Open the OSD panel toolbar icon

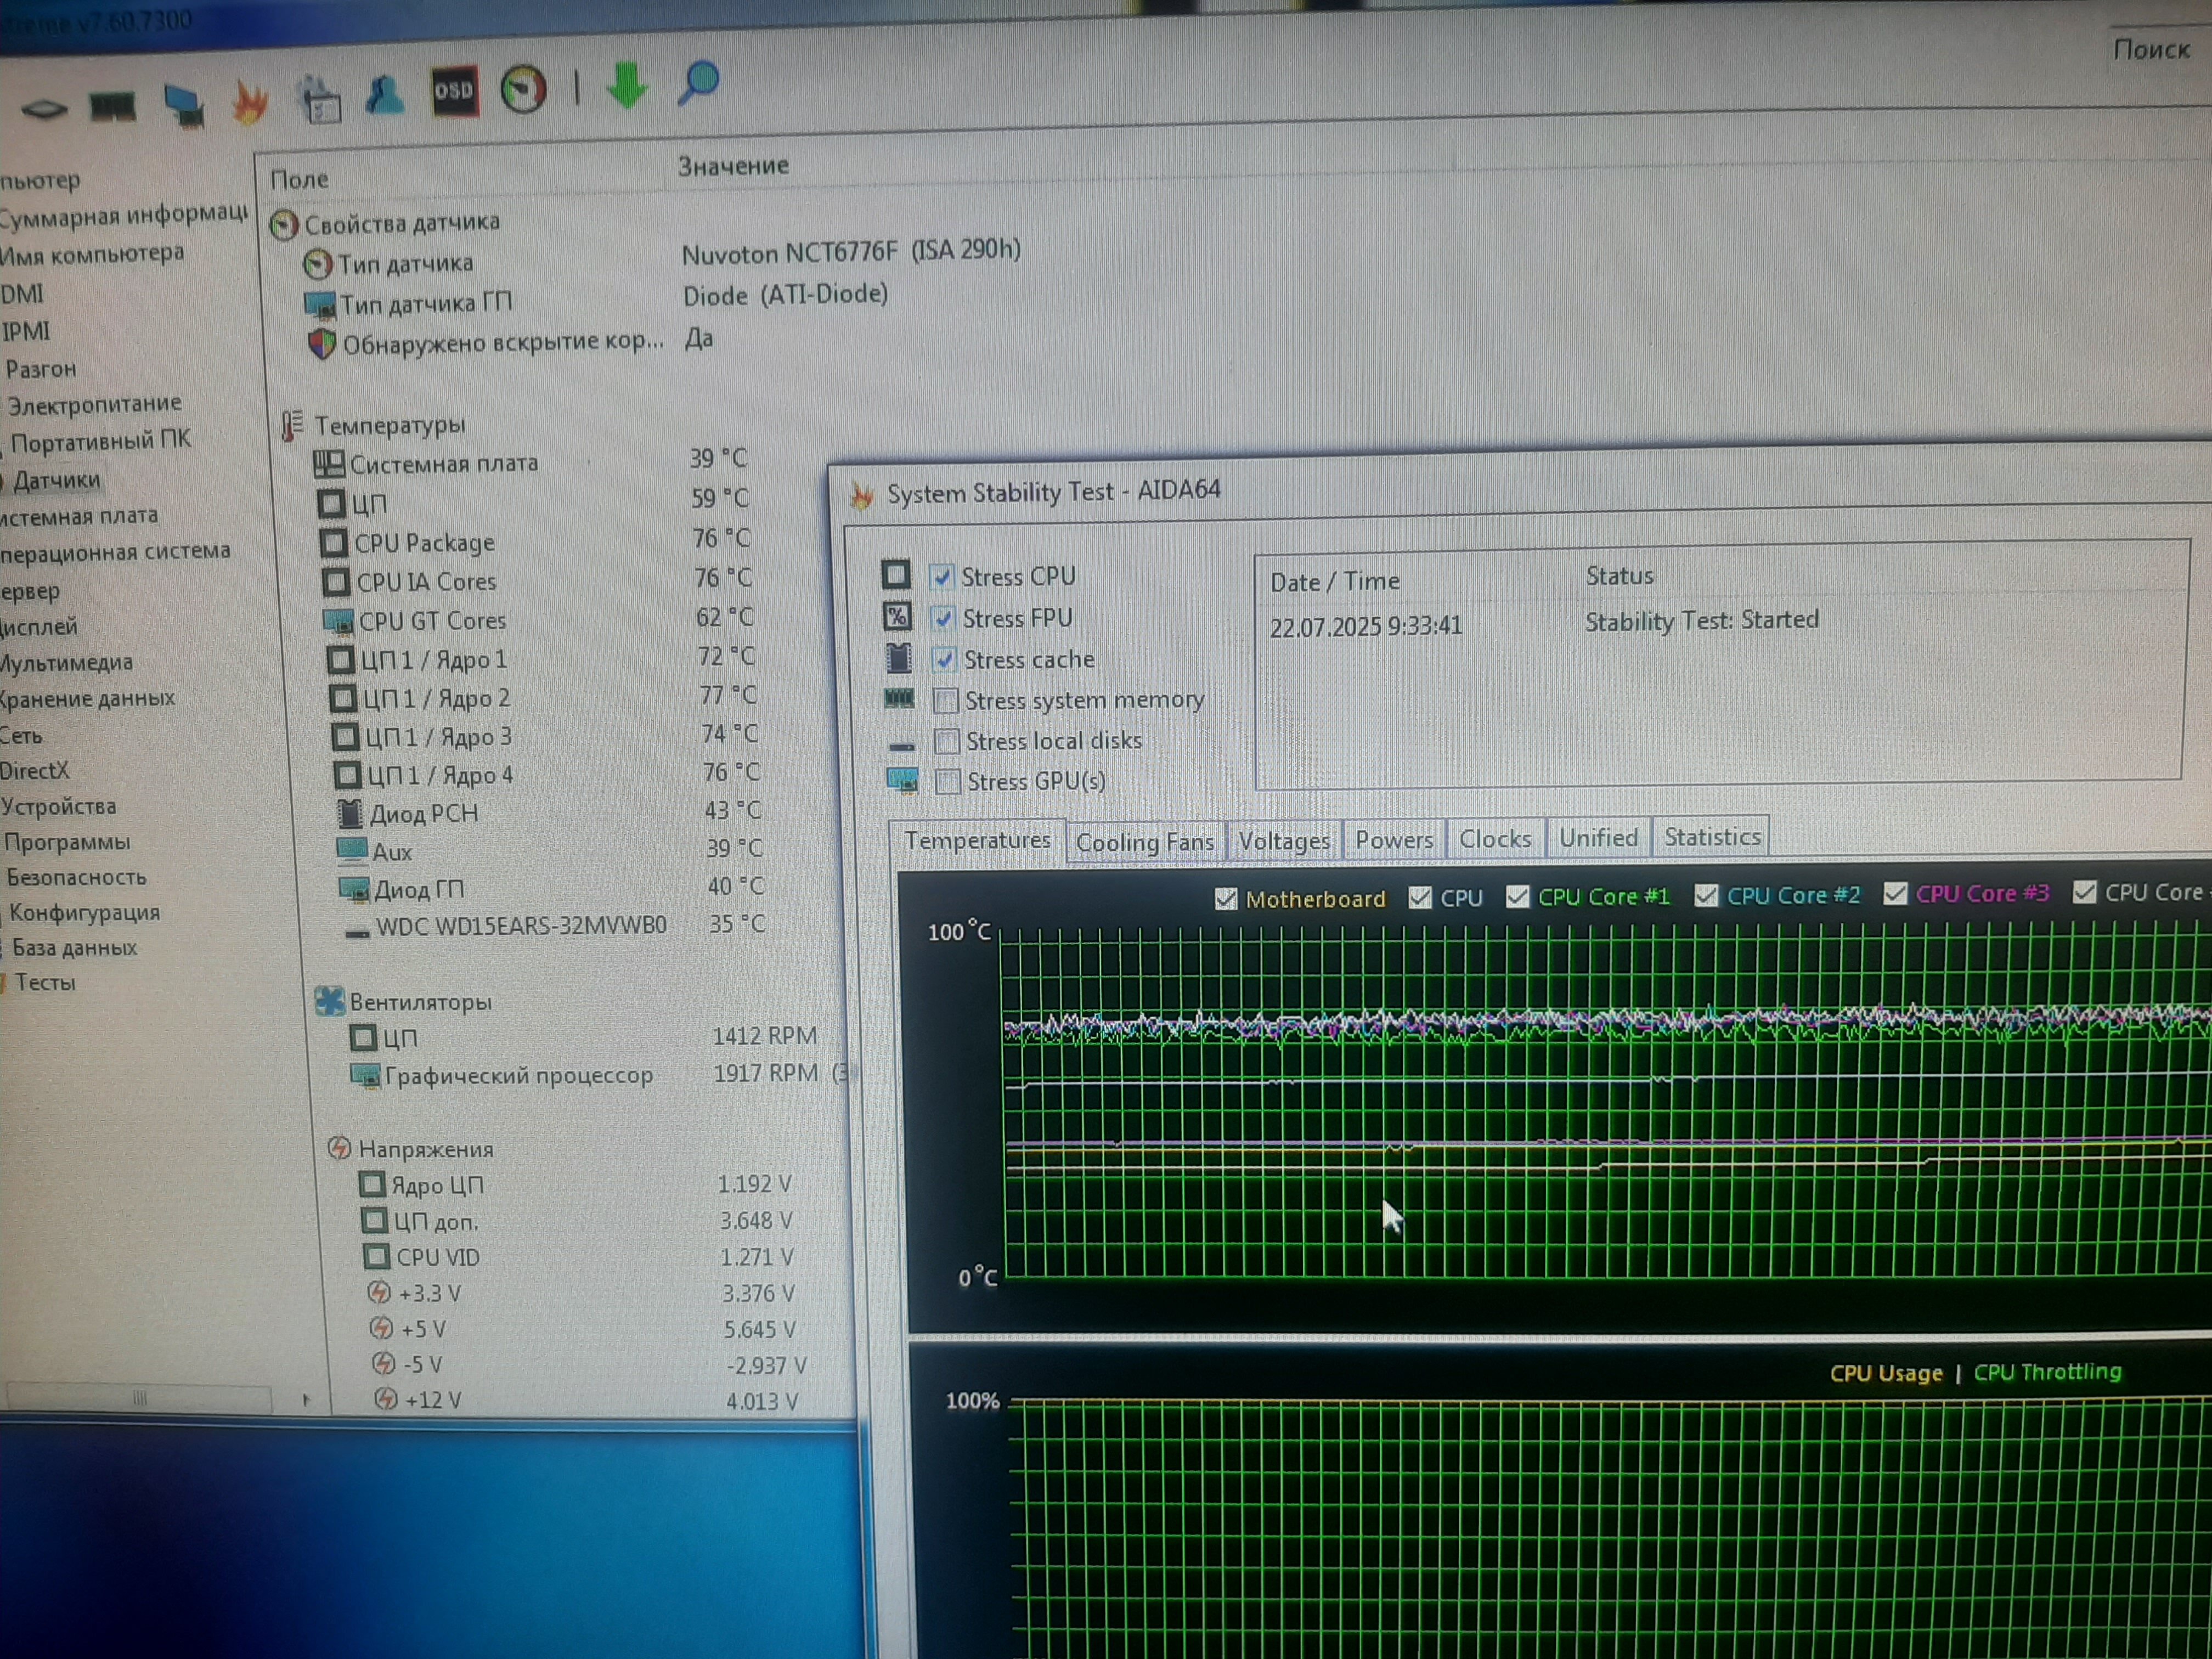point(454,92)
